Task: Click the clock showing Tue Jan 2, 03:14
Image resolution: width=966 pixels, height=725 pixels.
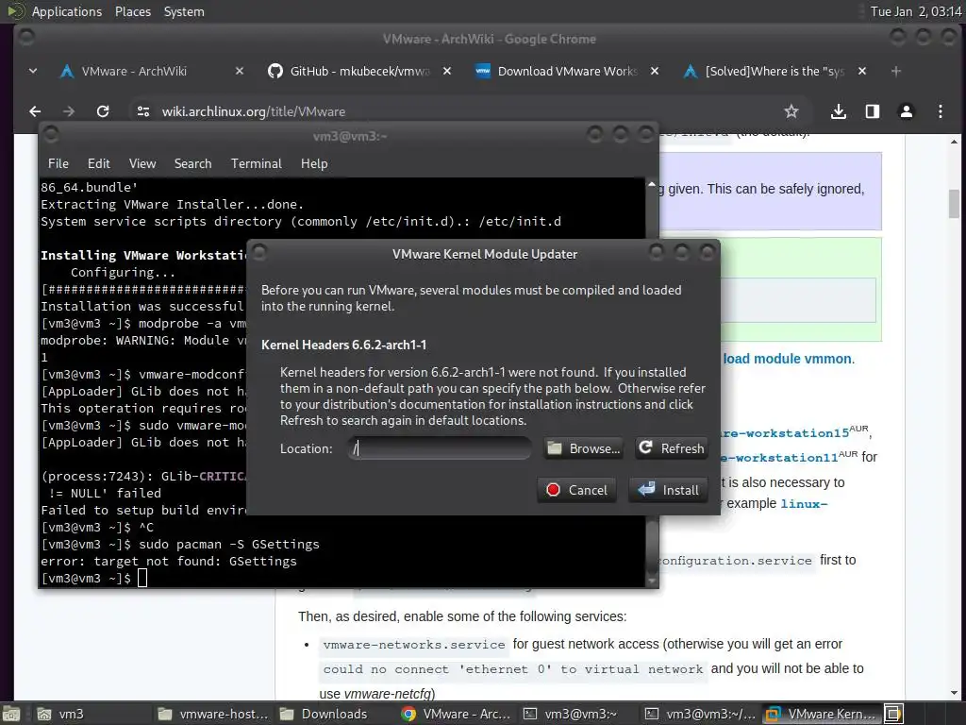Action: pyautogui.click(x=915, y=11)
